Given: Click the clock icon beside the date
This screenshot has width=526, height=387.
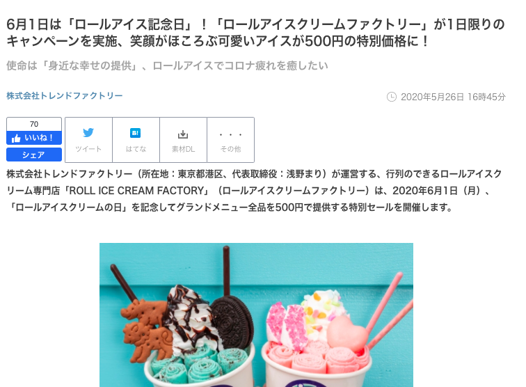Looking at the screenshot, I should [x=392, y=97].
